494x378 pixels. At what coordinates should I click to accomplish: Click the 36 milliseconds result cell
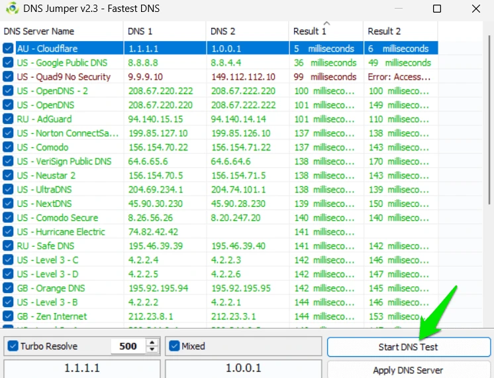(x=325, y=63)
